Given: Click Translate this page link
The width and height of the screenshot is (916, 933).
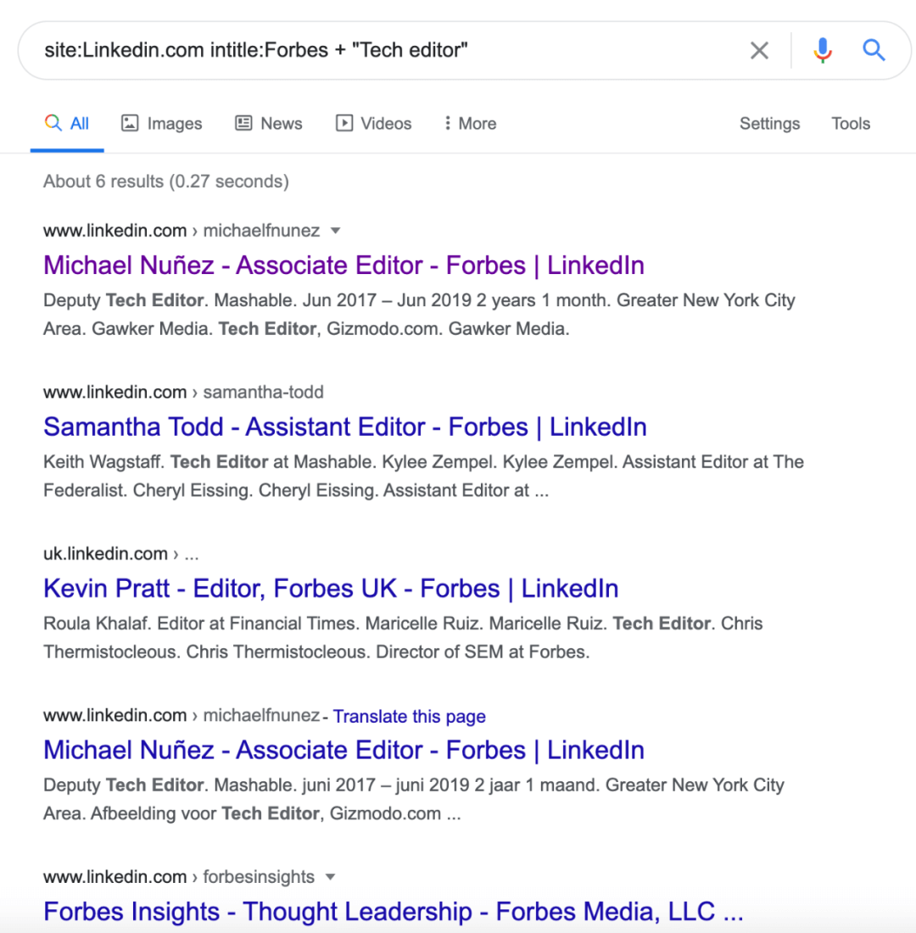Looking at the screenshot, I should (x=410, y=717).
